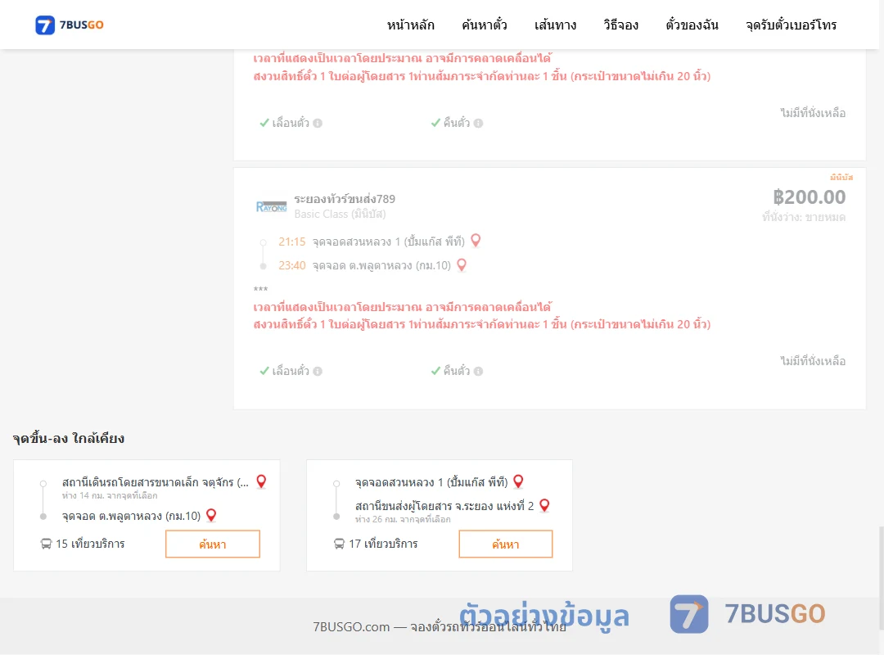Click info icon next to เลื่อนตั๋ว in top card
The height and width of the screenshot is (655, 884).
coord(318,123)
